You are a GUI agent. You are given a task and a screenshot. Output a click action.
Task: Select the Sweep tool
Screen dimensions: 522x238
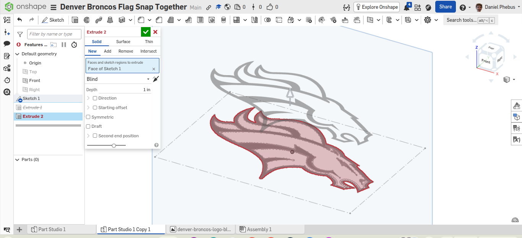click(99, 20)
